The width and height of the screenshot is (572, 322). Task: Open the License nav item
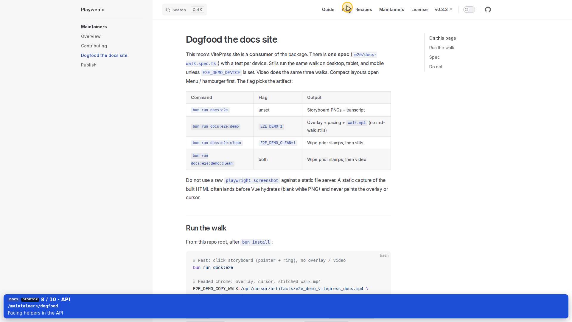(419, 10)
